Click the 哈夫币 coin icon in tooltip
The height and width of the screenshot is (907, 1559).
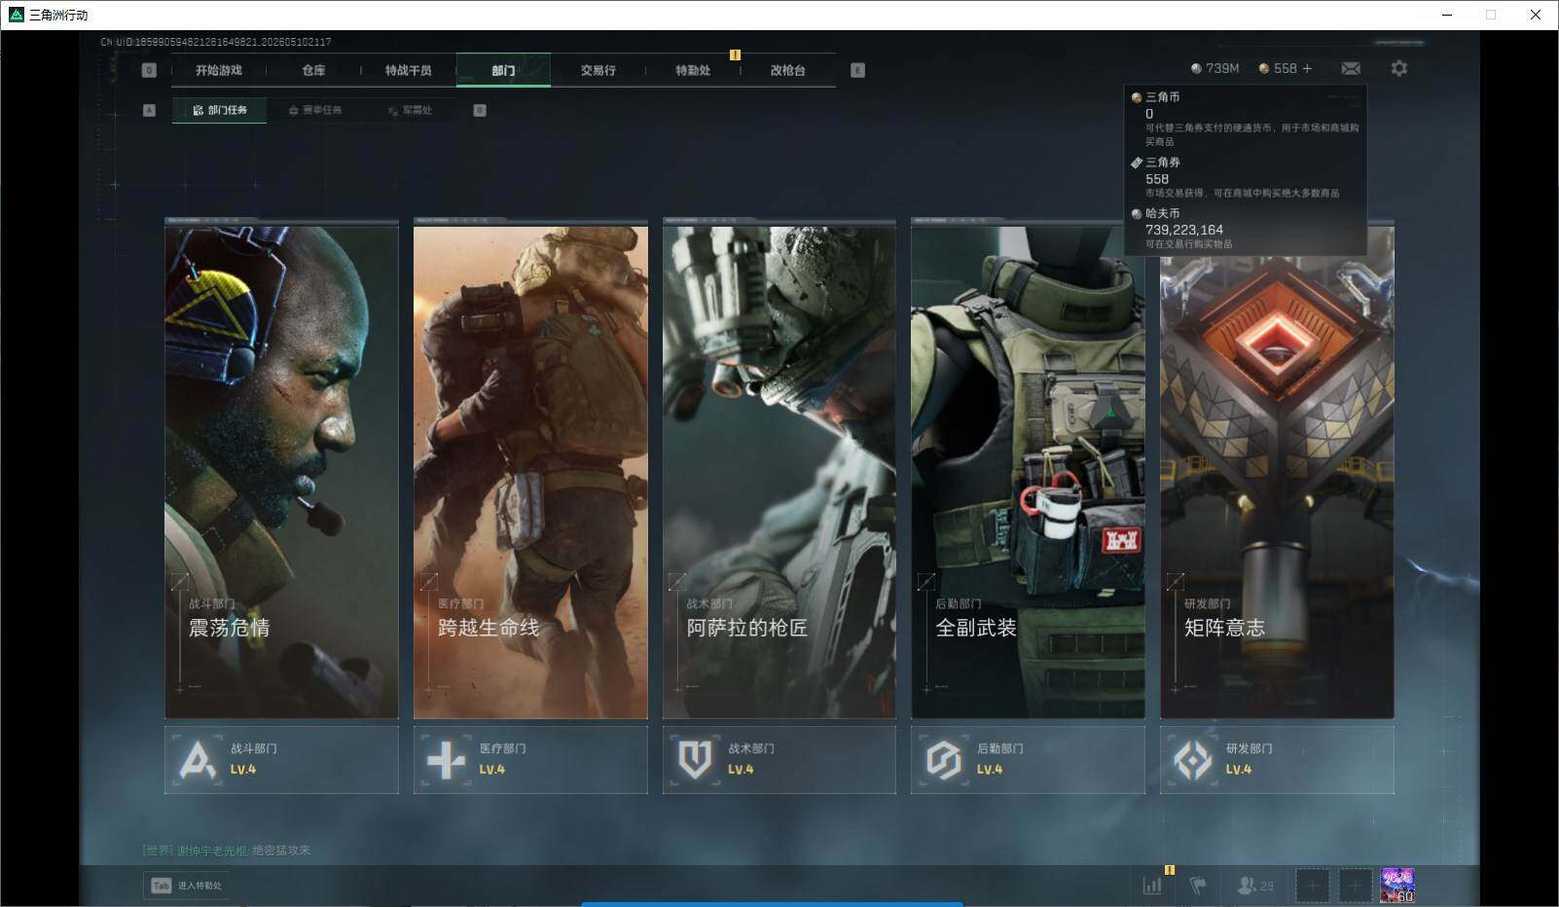point(1136,213)
